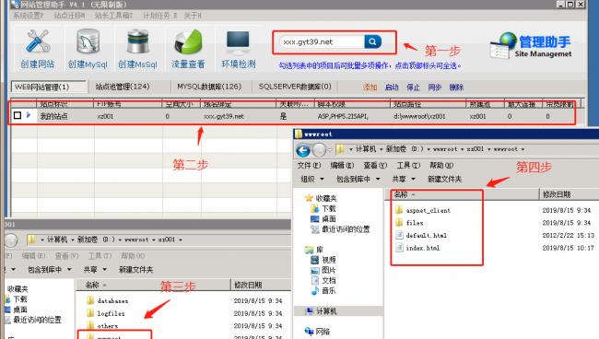Click the 停止 link
Image resolution: width=599 pixels, height=339 pixels.
pyautogui.click(x=413, y=88)
